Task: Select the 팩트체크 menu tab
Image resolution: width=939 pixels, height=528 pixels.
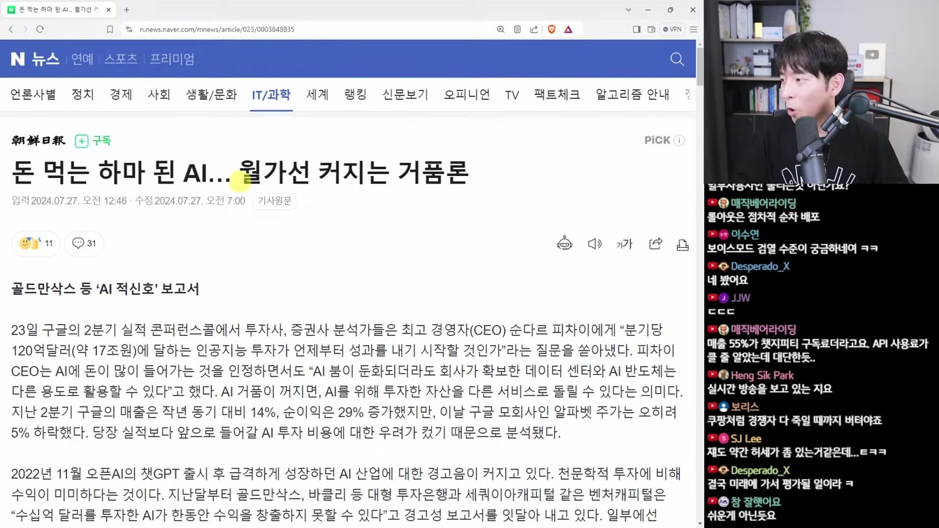Action: click(557, 94)
